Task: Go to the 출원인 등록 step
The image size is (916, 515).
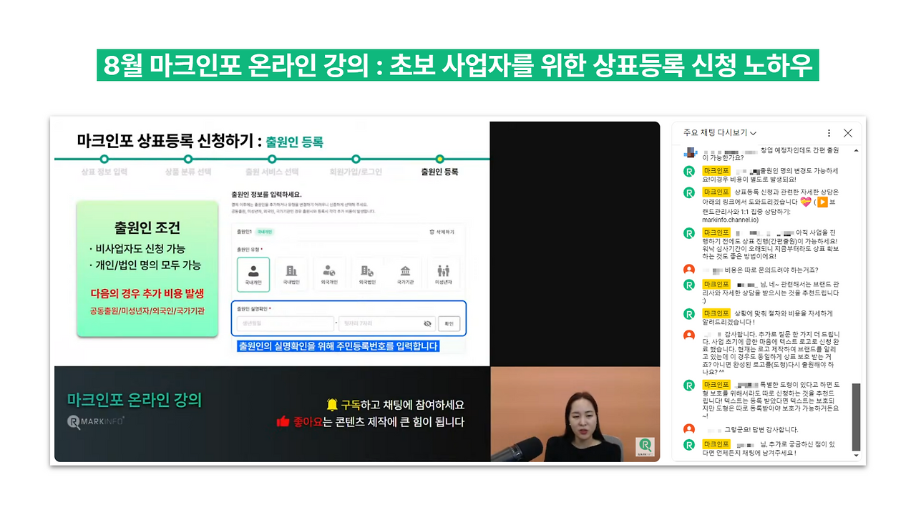Action: [x=439, y=172]
